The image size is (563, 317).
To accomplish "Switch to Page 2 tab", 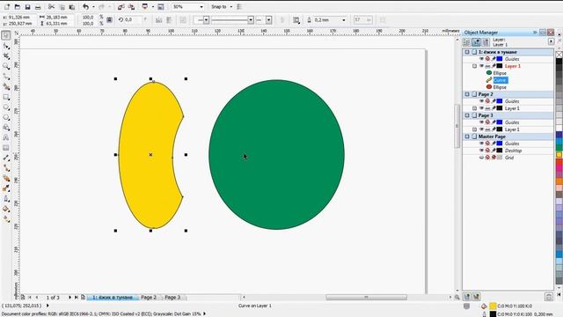I will 149,298.
